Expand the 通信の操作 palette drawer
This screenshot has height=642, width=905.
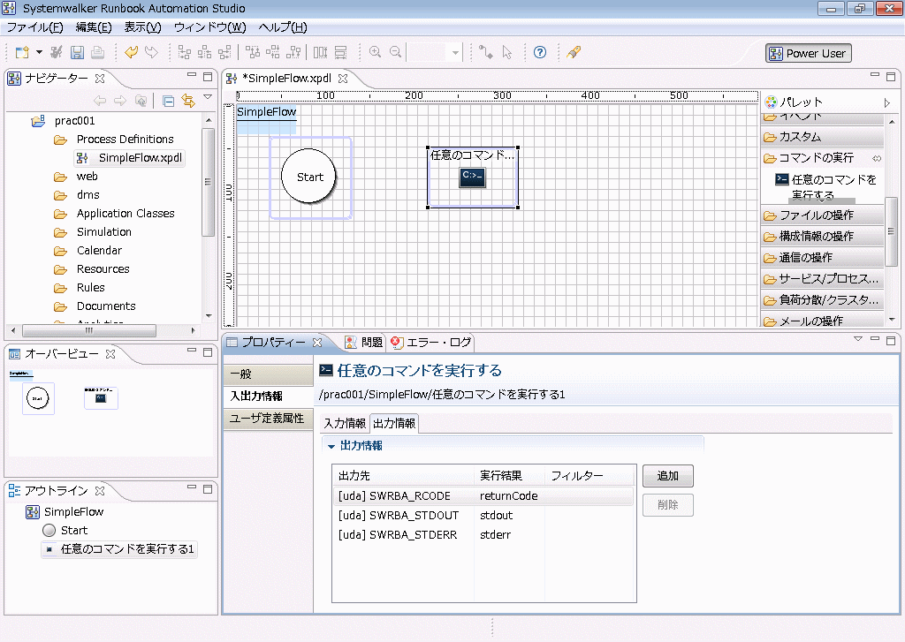point(823,257)
